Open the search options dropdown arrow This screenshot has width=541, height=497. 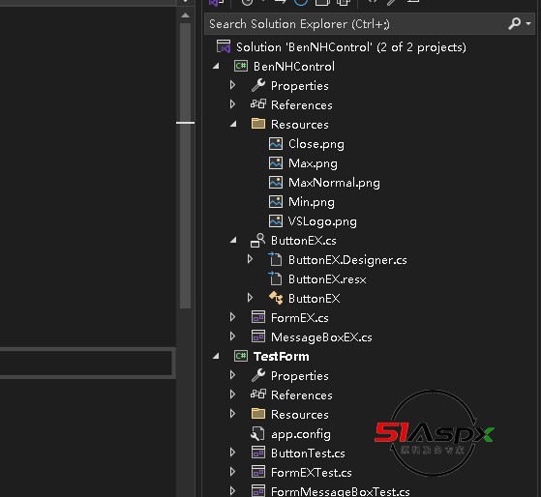[x=528, y=24]
